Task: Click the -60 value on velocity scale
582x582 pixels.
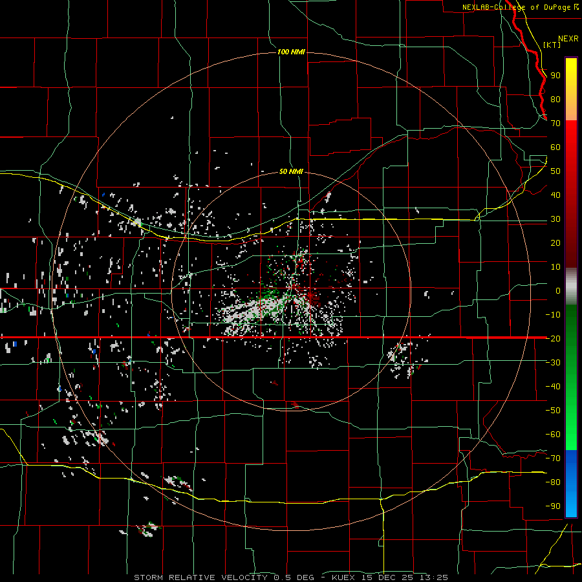Action: 553,435
